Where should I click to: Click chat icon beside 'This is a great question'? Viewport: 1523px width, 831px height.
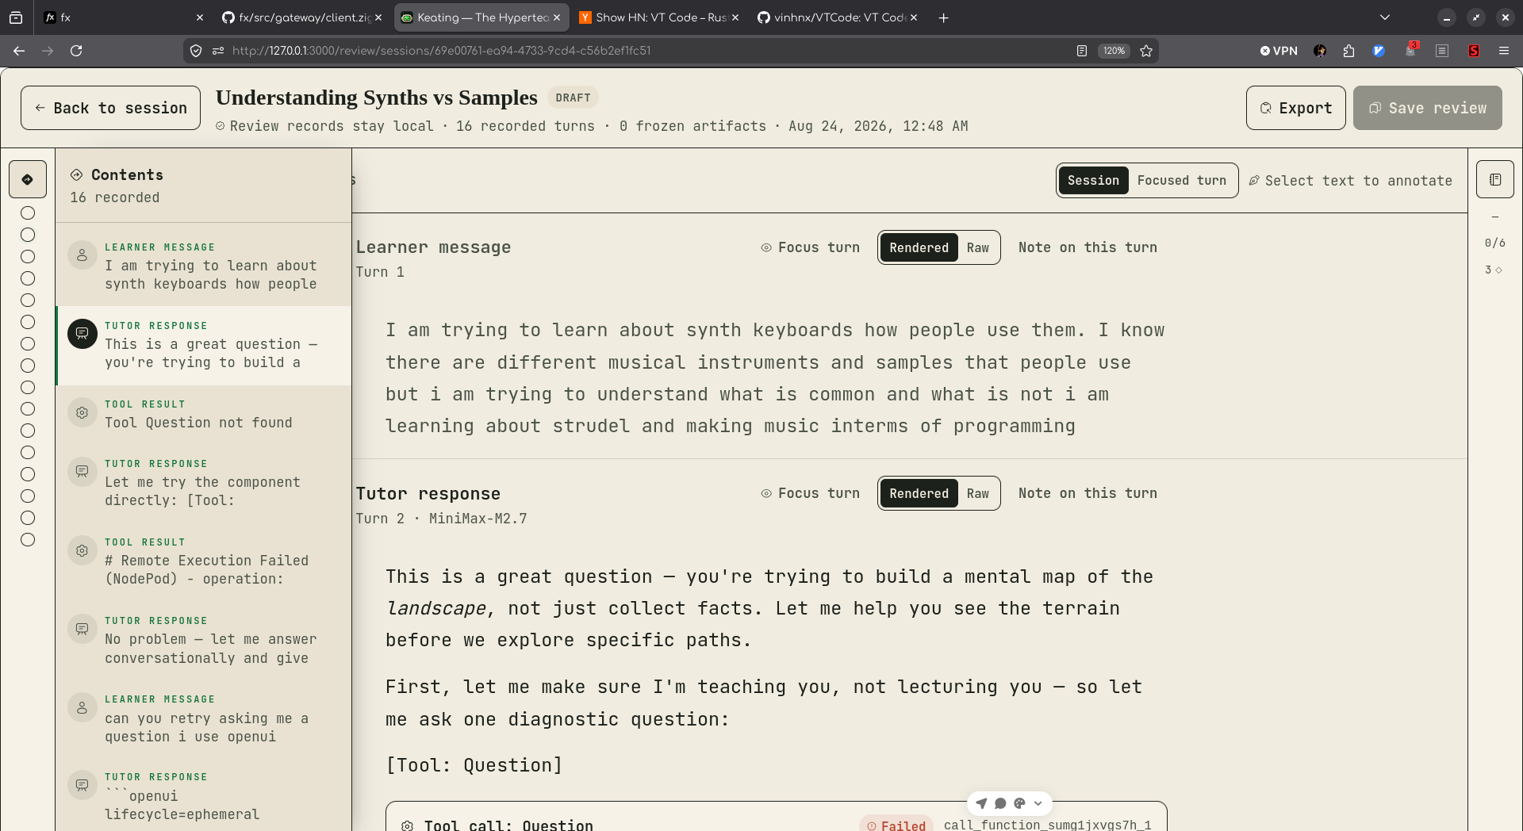[x=82, y=334]
